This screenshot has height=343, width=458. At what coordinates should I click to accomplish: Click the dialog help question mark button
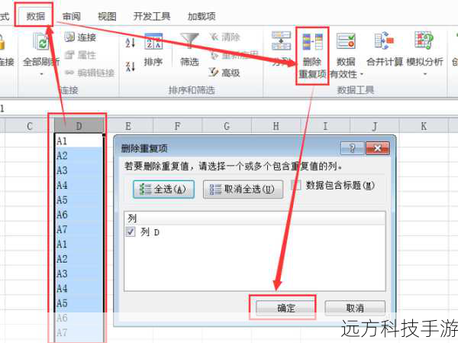[352, 148]
